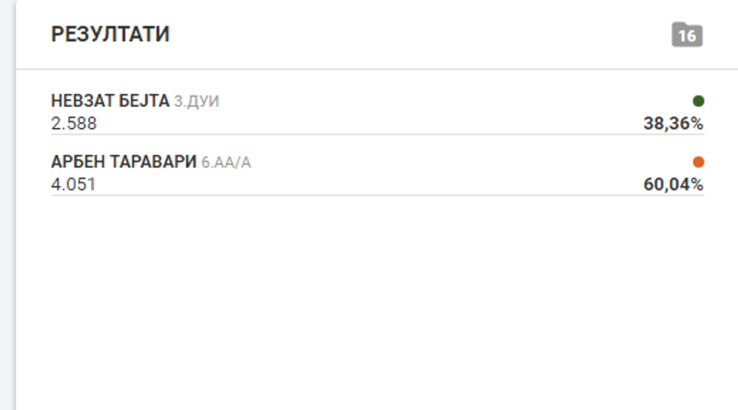This screenshot has height=410, width=738.
Task: Click the separator line under Невзат Бејта's row
Action: 377,135
